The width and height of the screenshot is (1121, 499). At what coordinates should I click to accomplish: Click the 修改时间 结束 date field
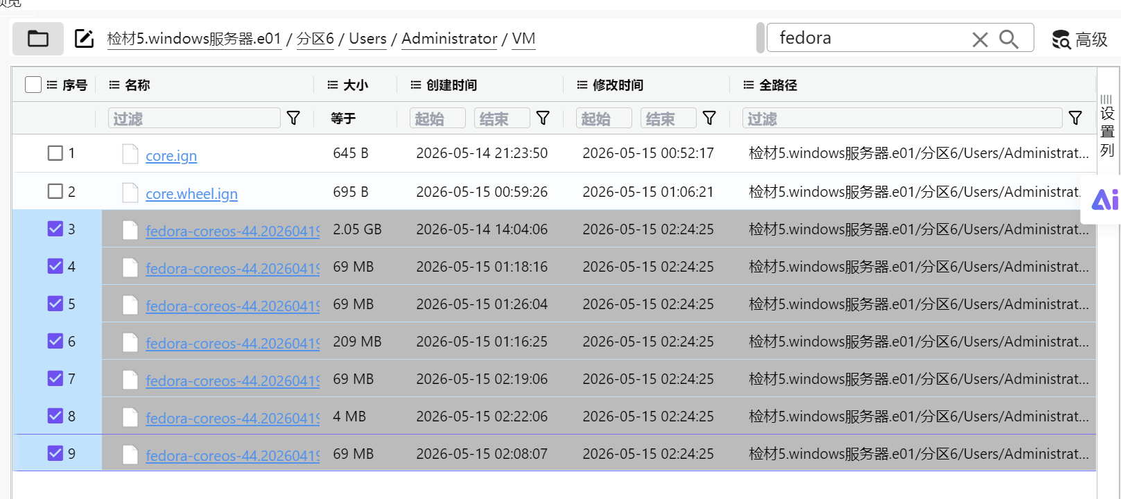coord(668,119)
